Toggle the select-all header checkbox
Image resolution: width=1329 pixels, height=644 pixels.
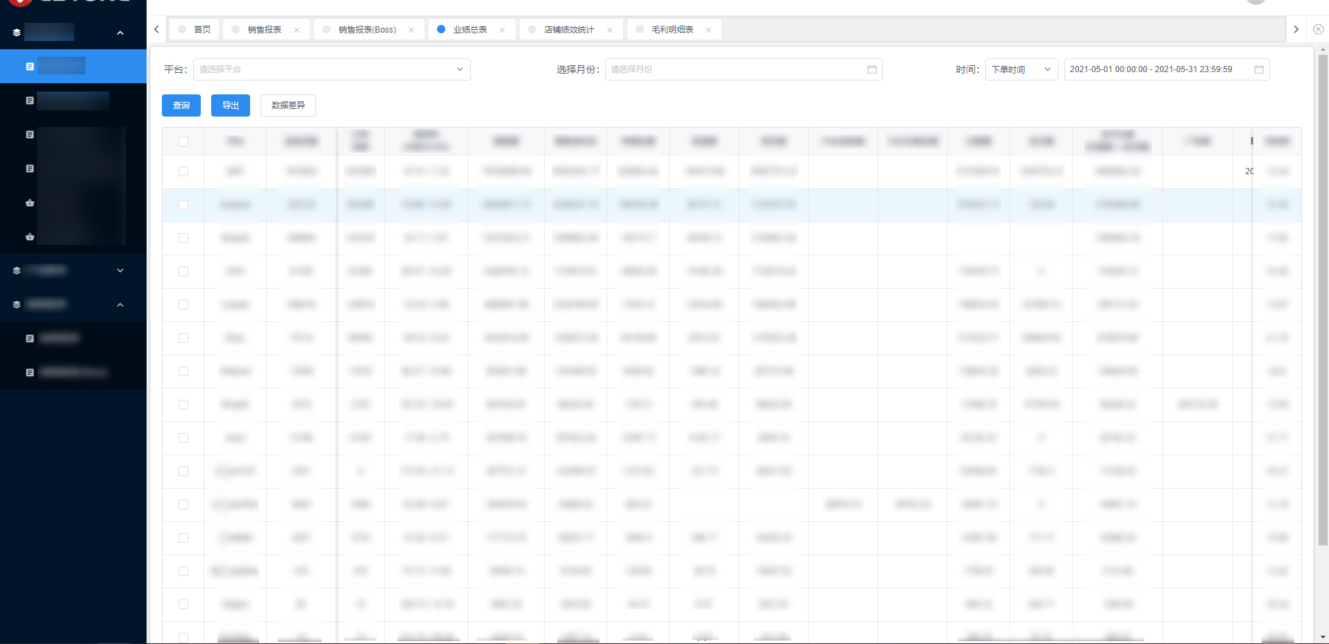[183, 142]
